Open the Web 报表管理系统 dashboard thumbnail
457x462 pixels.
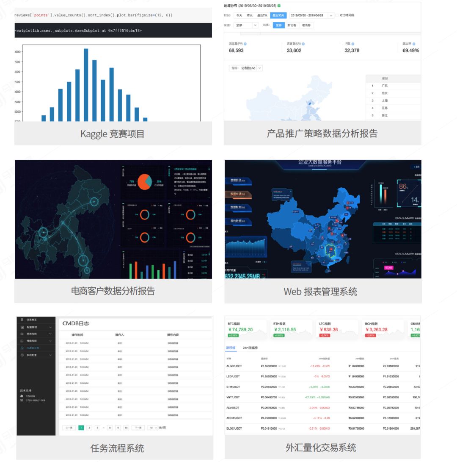coord(323,219)
